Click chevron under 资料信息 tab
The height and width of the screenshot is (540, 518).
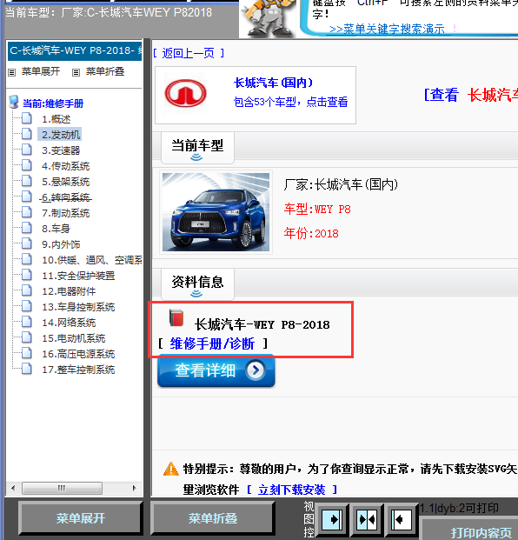point(196,293)
